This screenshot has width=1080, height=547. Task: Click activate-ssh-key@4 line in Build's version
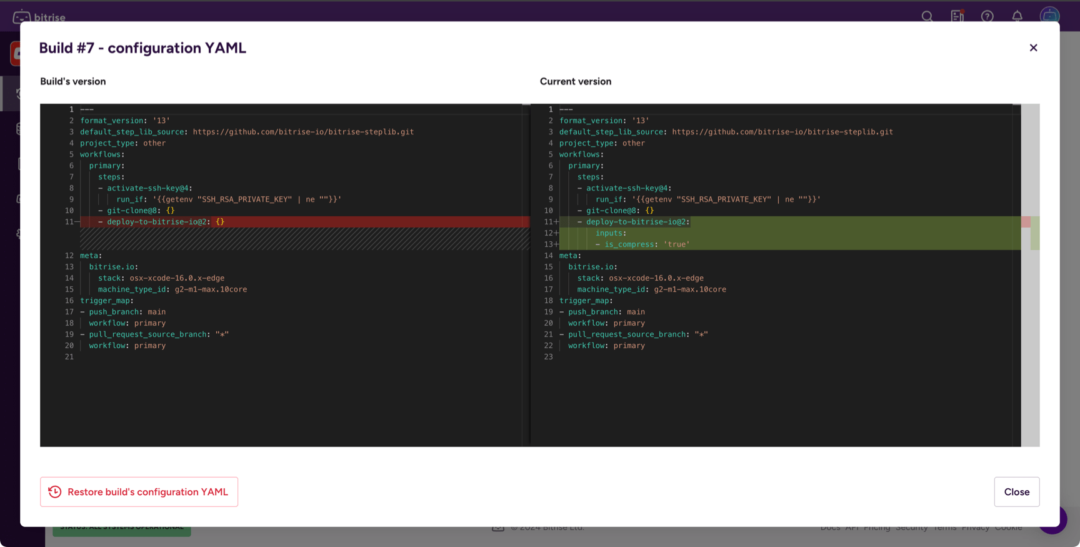click(x=145, y=188)
